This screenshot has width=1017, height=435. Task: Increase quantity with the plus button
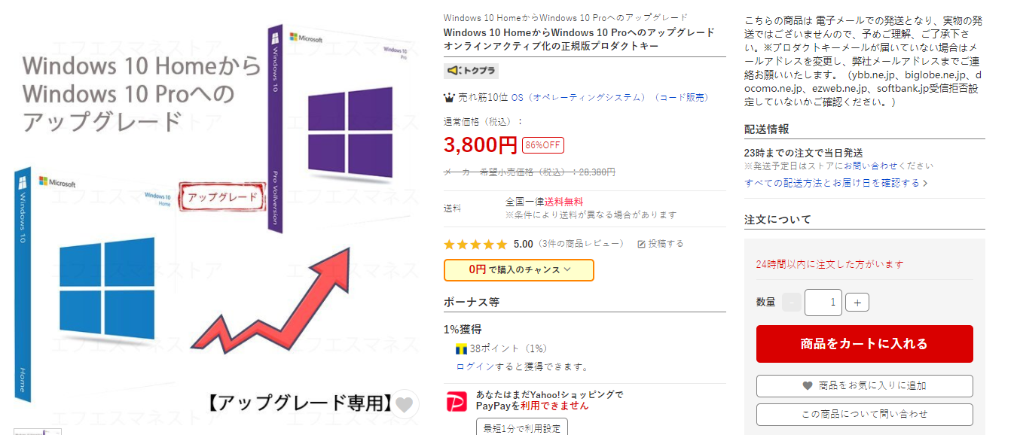coord(857,303)
